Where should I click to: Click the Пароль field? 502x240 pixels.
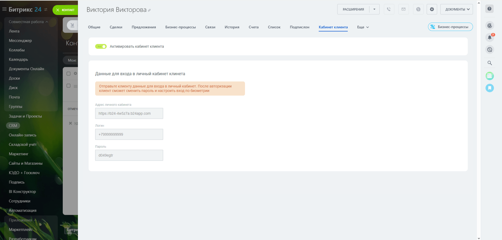tap(129, 155)
